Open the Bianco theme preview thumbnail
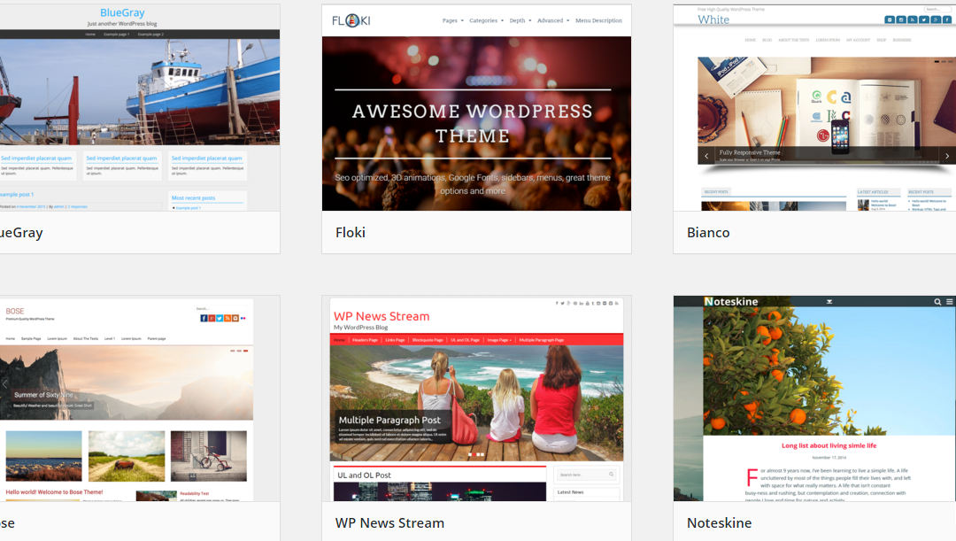Screen dimensions: 956x541 814,108
